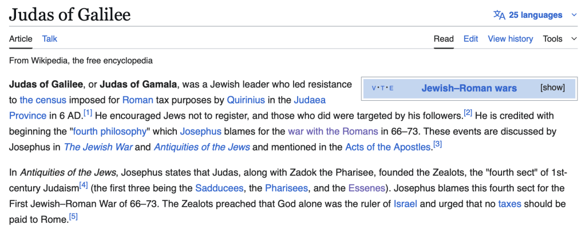Jump to citation [5] after Rome
Screen dimensions: 585x233
tap(73, 216)
